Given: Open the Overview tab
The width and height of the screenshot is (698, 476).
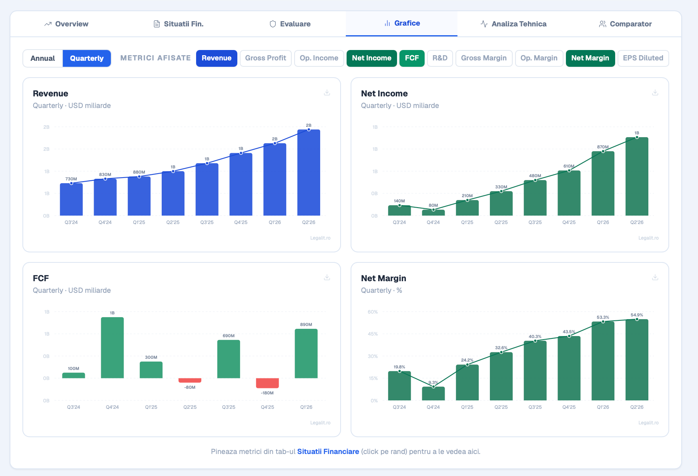Looking at the screenshot, I should click(66, 24).
